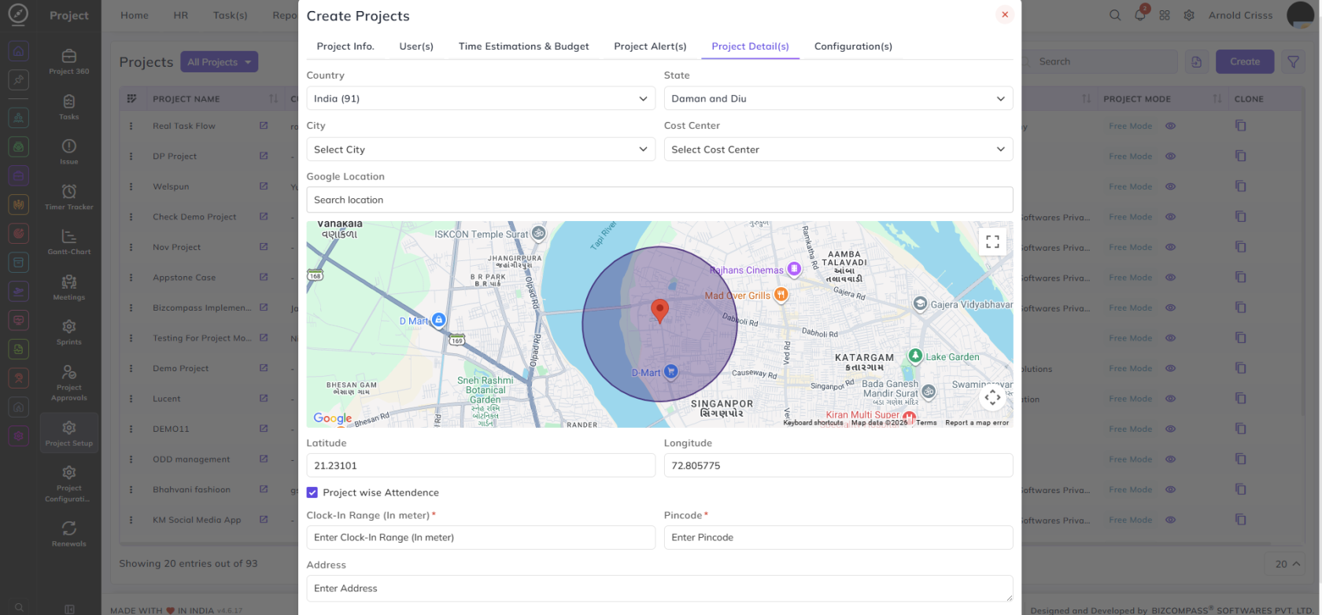
Task: Clone the Real Task Flow project
Action: coord(1240,126)
